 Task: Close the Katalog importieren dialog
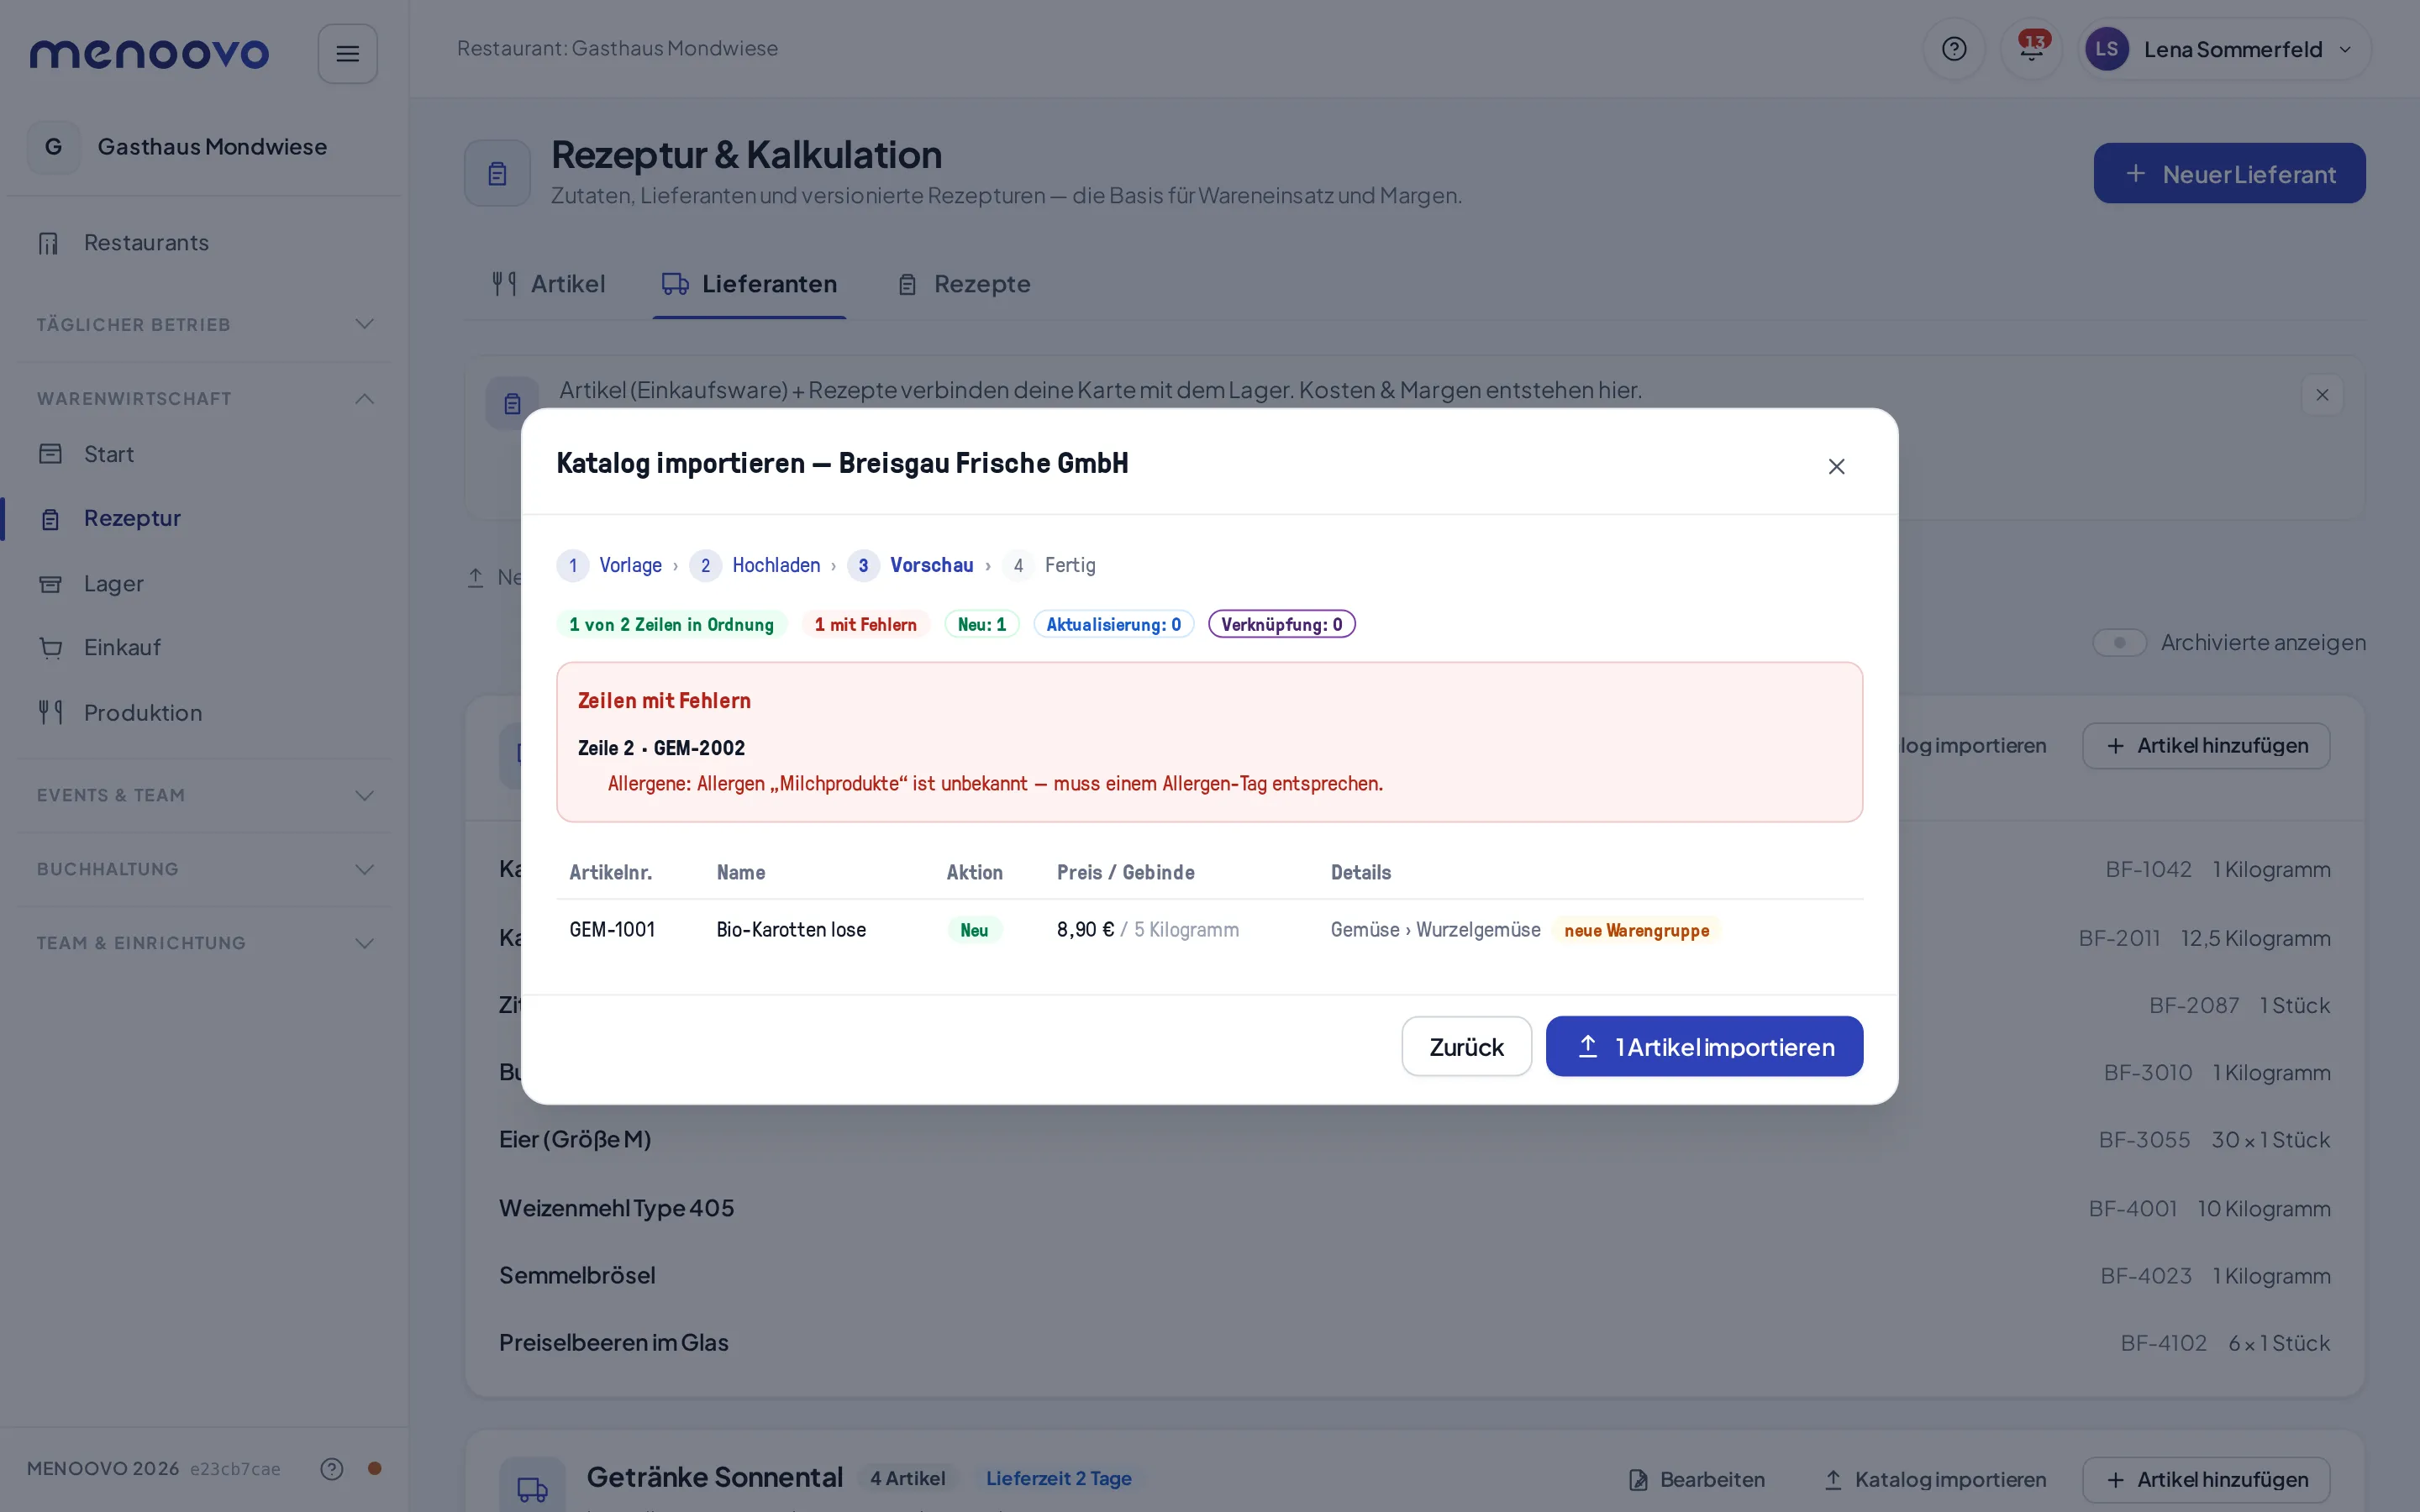(1836, 466)
